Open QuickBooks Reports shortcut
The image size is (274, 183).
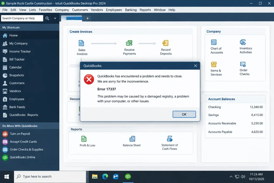click(30, 115)
